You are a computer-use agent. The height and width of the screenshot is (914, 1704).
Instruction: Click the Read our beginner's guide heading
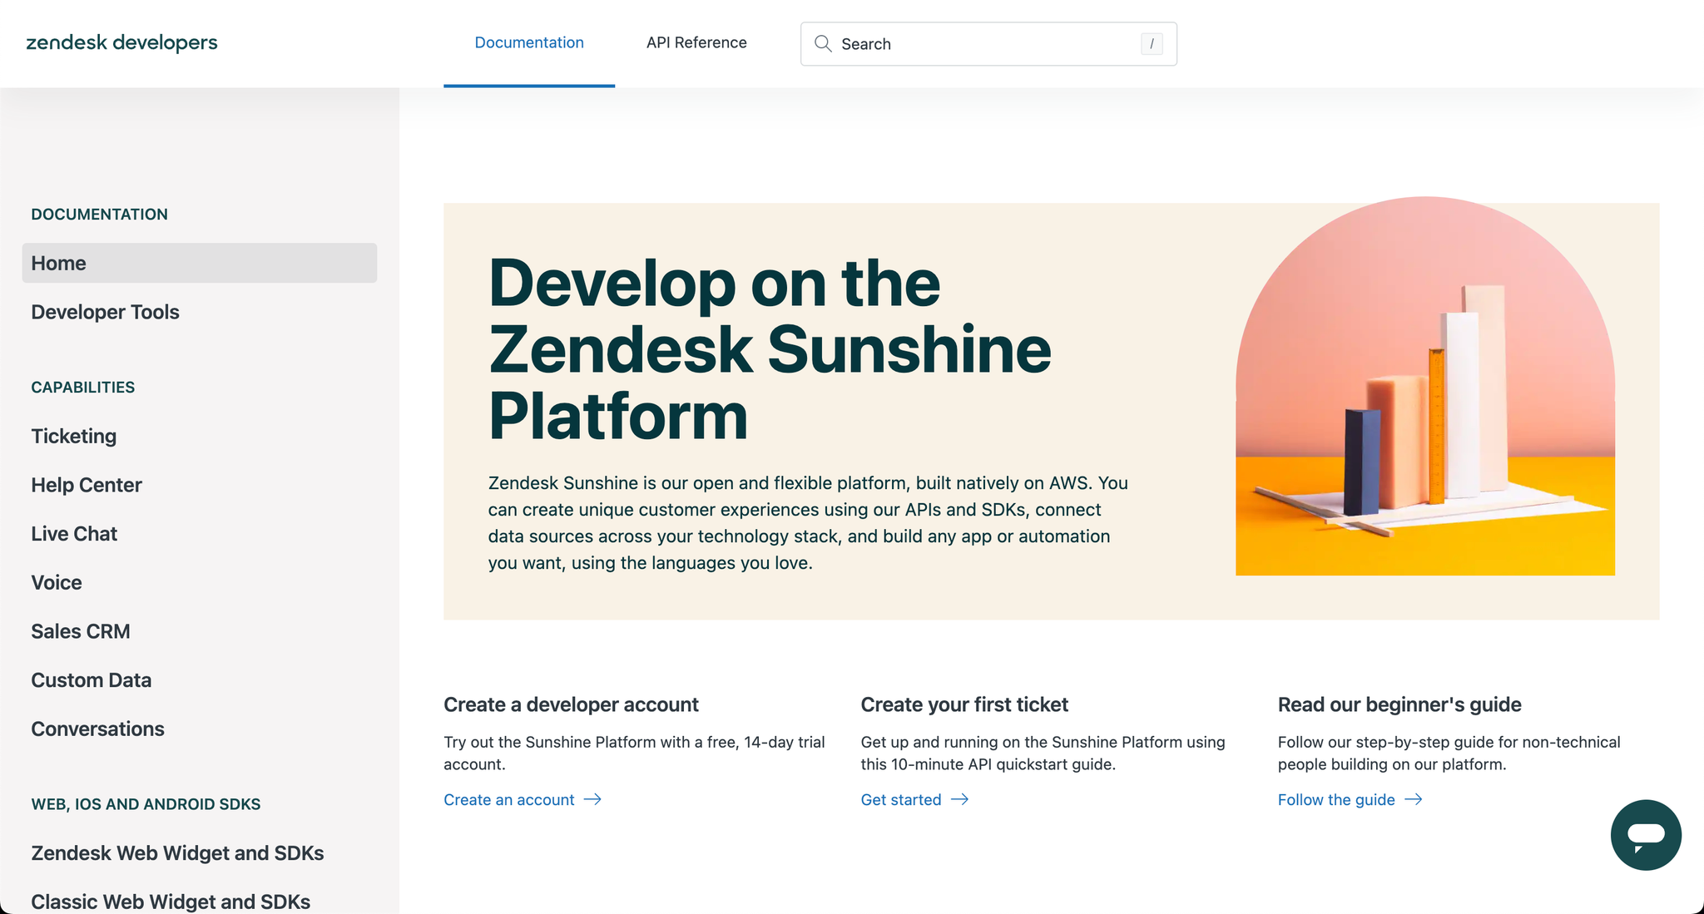click(x=1399, y=704)
